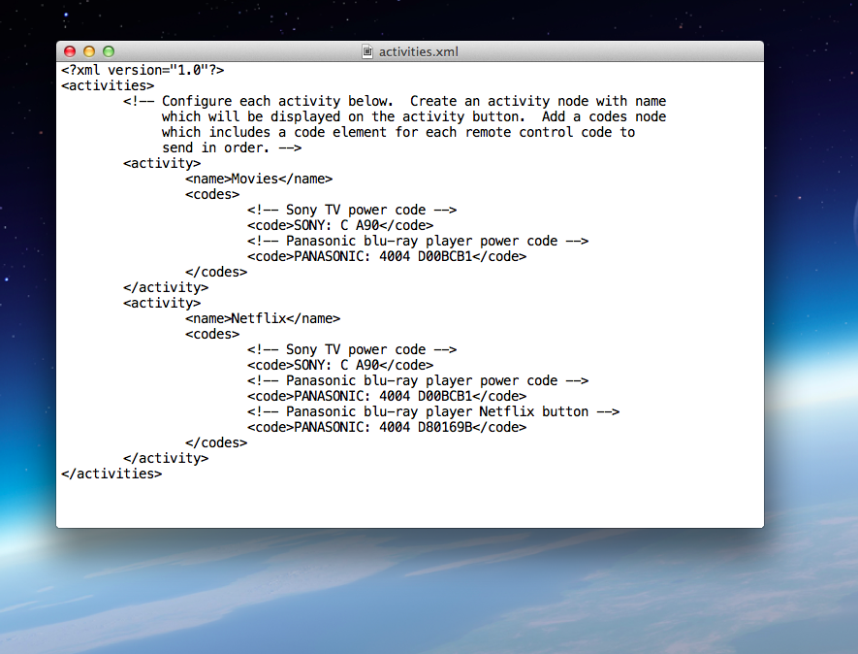Click SONY: C A90 code line in Movies activity

[340, 225]
